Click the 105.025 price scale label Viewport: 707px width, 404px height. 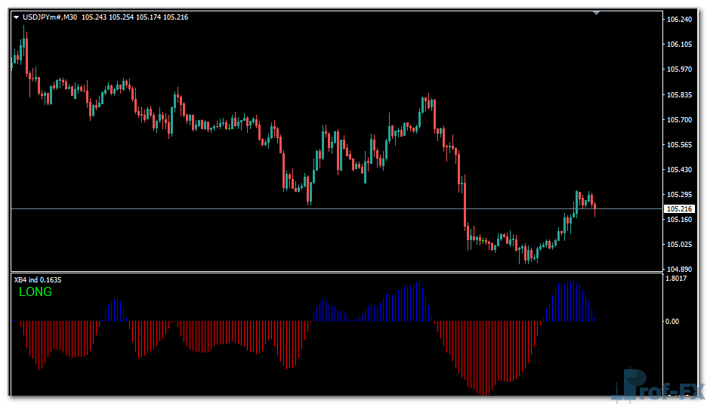[679, 244]
